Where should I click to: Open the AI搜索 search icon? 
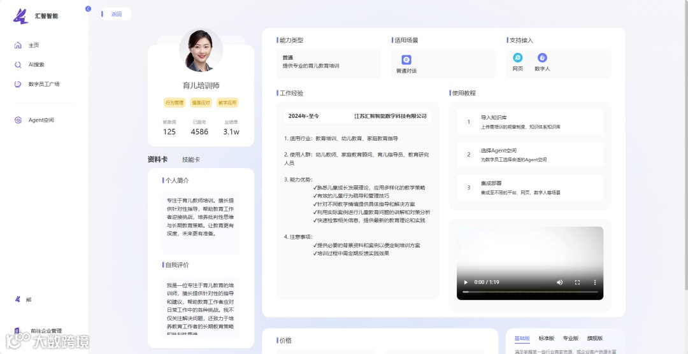[18, 64]
